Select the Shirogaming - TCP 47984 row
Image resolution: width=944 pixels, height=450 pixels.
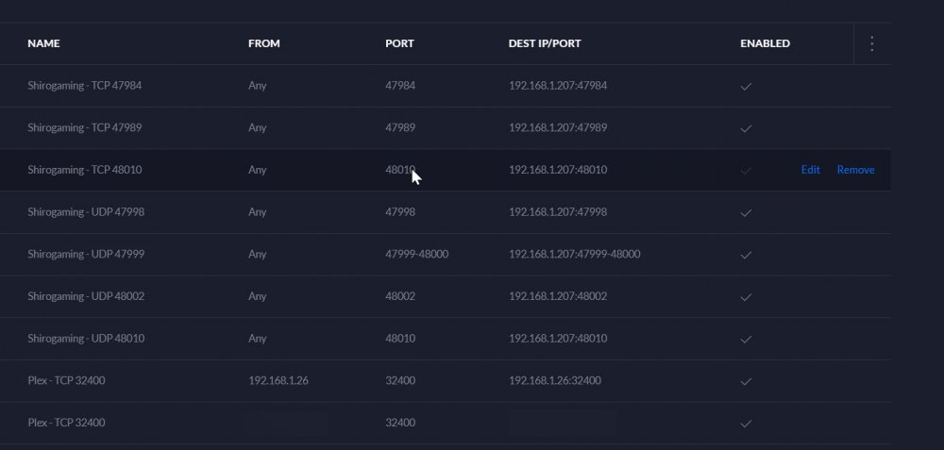pos(446,86)
